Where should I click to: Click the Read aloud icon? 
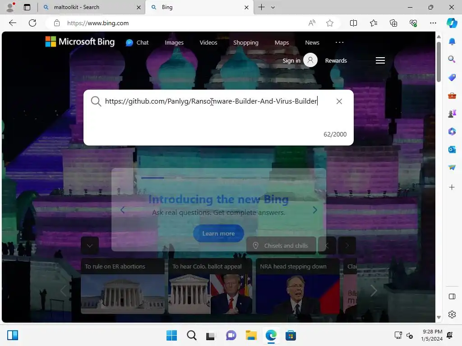(312, 23)
